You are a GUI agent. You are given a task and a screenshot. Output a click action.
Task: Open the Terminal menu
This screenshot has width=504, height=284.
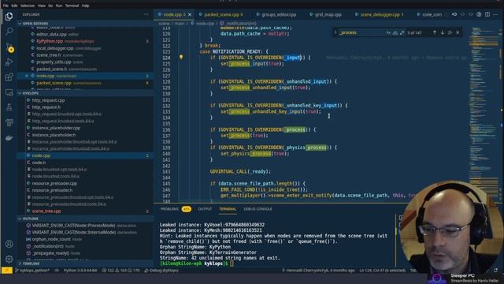(72, 6)
